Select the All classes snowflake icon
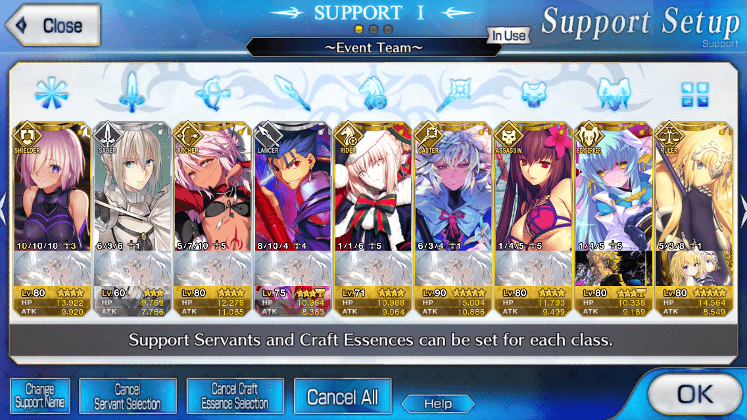 point(51,93)
